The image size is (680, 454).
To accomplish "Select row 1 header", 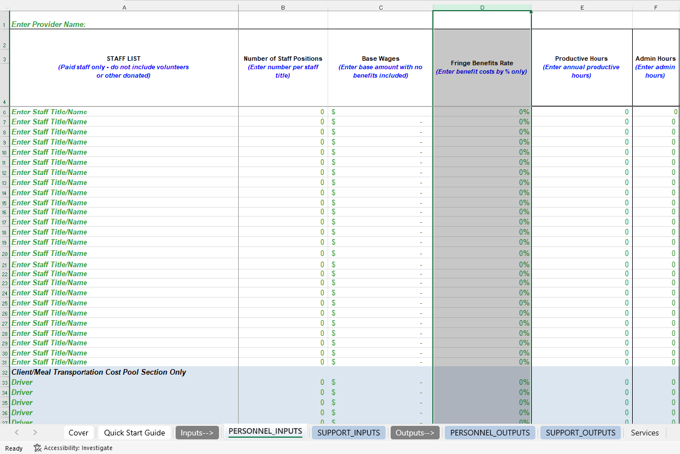I will click(5, 25).
